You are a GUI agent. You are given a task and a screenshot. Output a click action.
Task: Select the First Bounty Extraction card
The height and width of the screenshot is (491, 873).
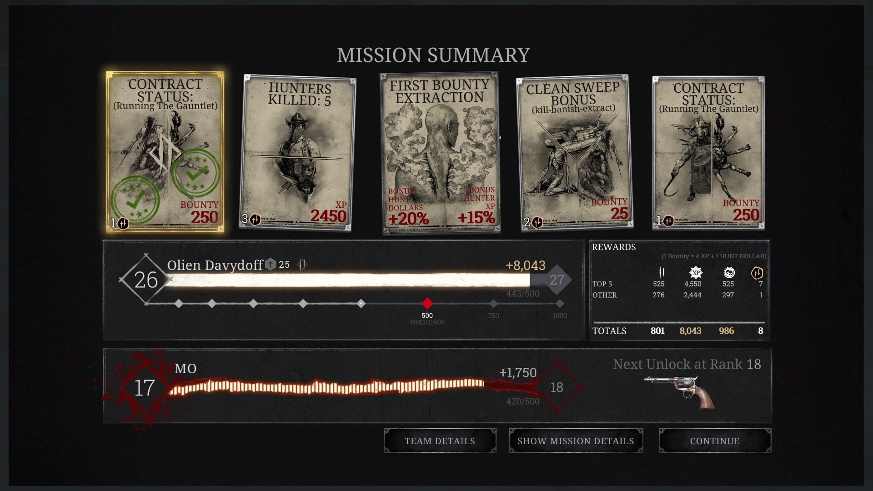pyautogui.click(x=440, y=152)
